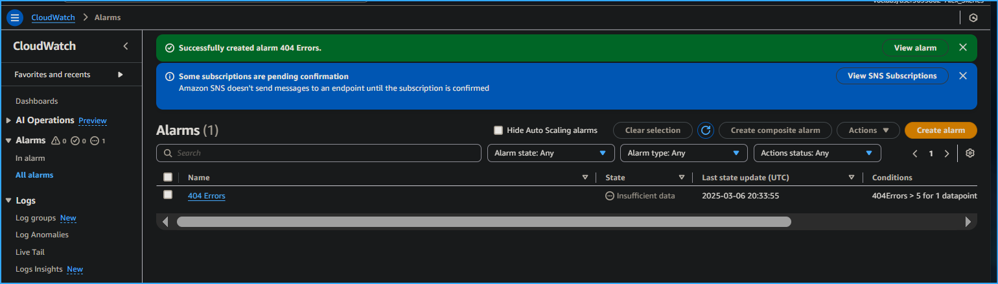The image size is (998, 284).
Task: Open the Actions status: Any dropdown
Action: click(817, 153)
